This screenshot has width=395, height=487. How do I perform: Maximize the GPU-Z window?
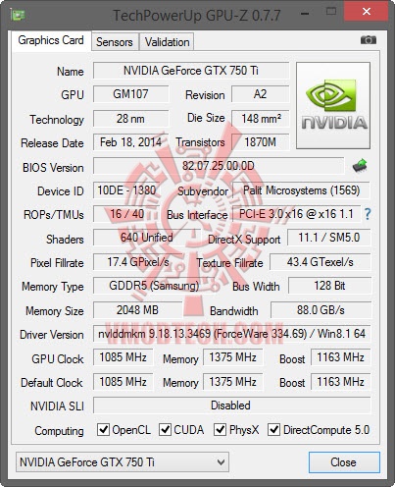(331, 12)
